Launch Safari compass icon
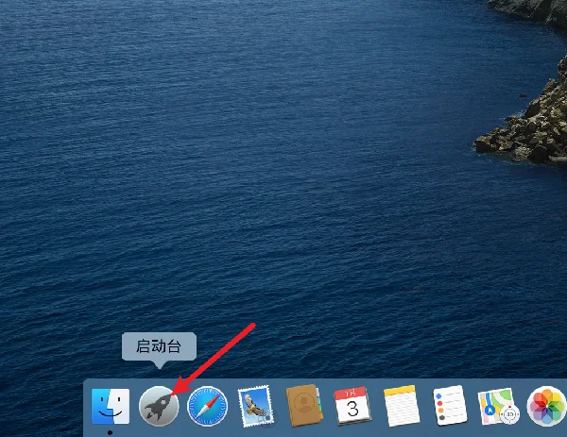Viewport: 567px width, 437px height. coord(208,406)
